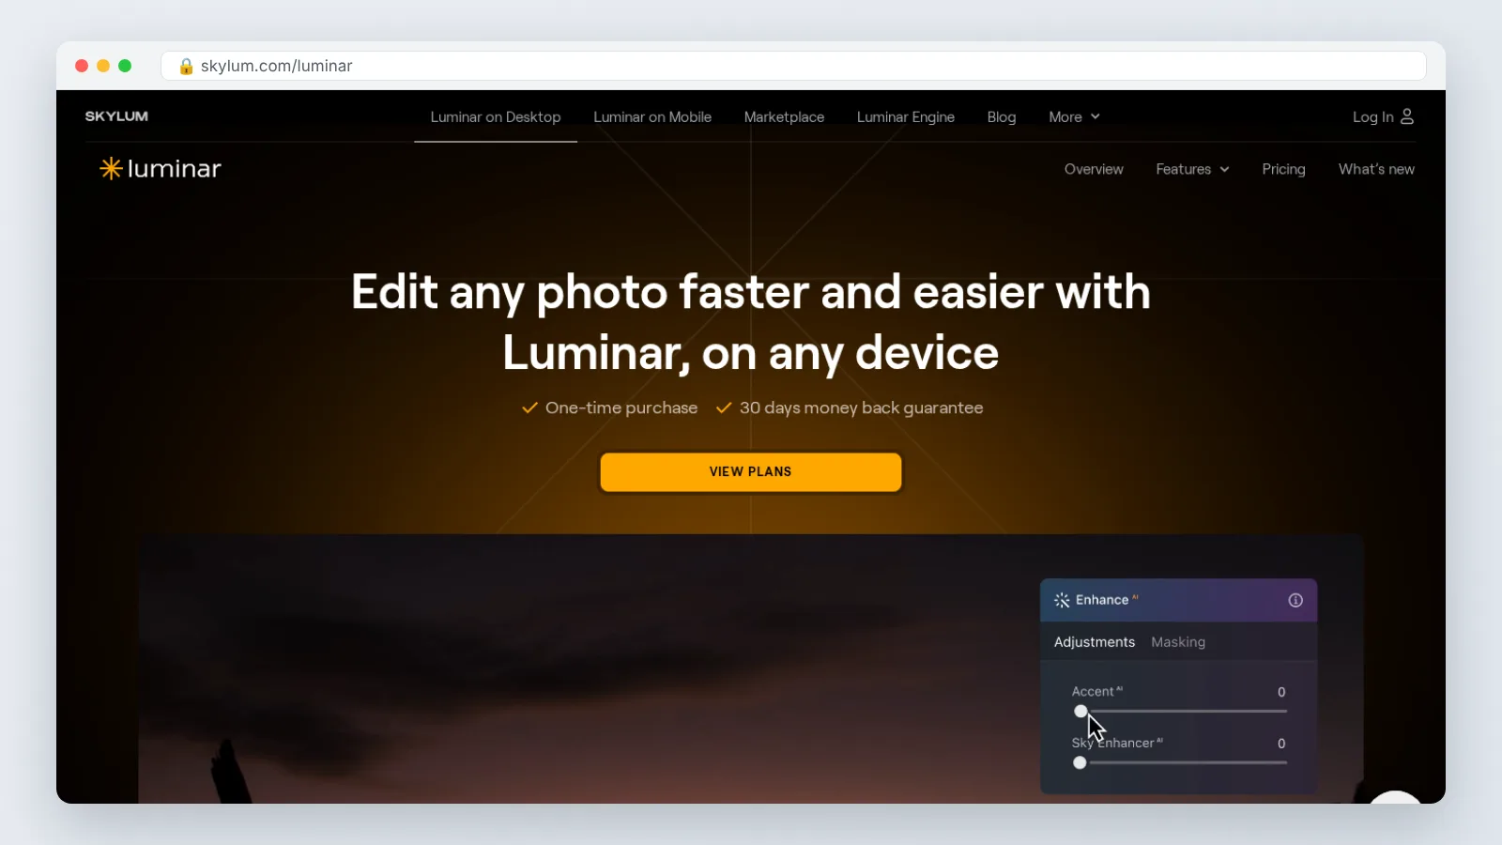Click the red close window button

point(82,66)
